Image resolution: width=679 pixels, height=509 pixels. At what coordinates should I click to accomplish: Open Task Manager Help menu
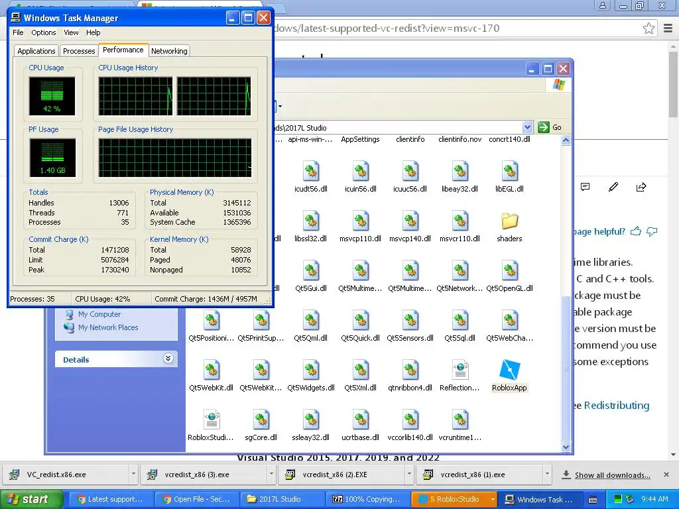coord(93,32)
